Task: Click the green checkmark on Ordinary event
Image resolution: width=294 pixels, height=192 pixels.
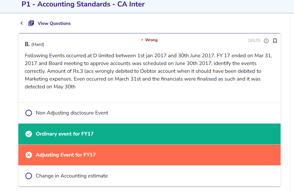Action: pyautogui.click(x=29, y=134)
